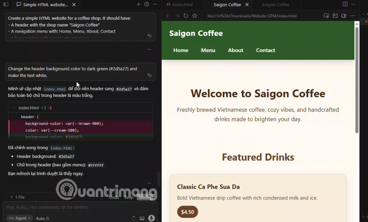Open ellipsis options below the first prompt
Viewport: 368px width, 222px height.
click(149, 49)
